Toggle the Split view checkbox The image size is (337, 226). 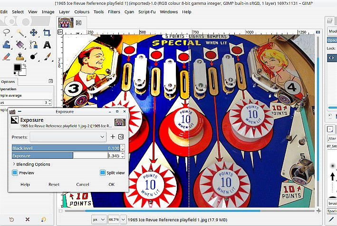pyautogui.click(x=103, y=172)
